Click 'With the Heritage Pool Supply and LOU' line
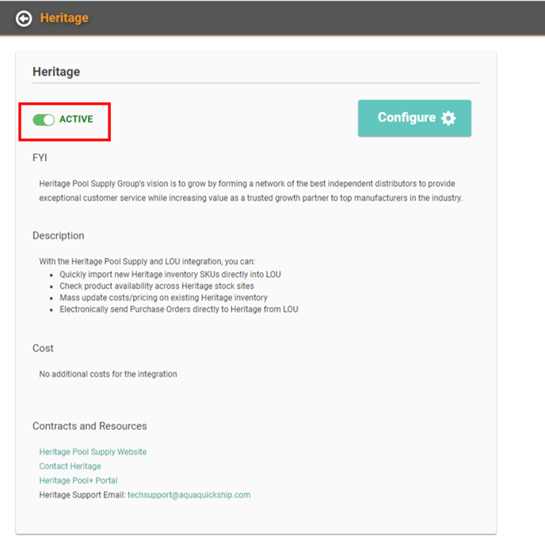The height and width of the screenshot is (557, 545). click(x=147, y=261)
